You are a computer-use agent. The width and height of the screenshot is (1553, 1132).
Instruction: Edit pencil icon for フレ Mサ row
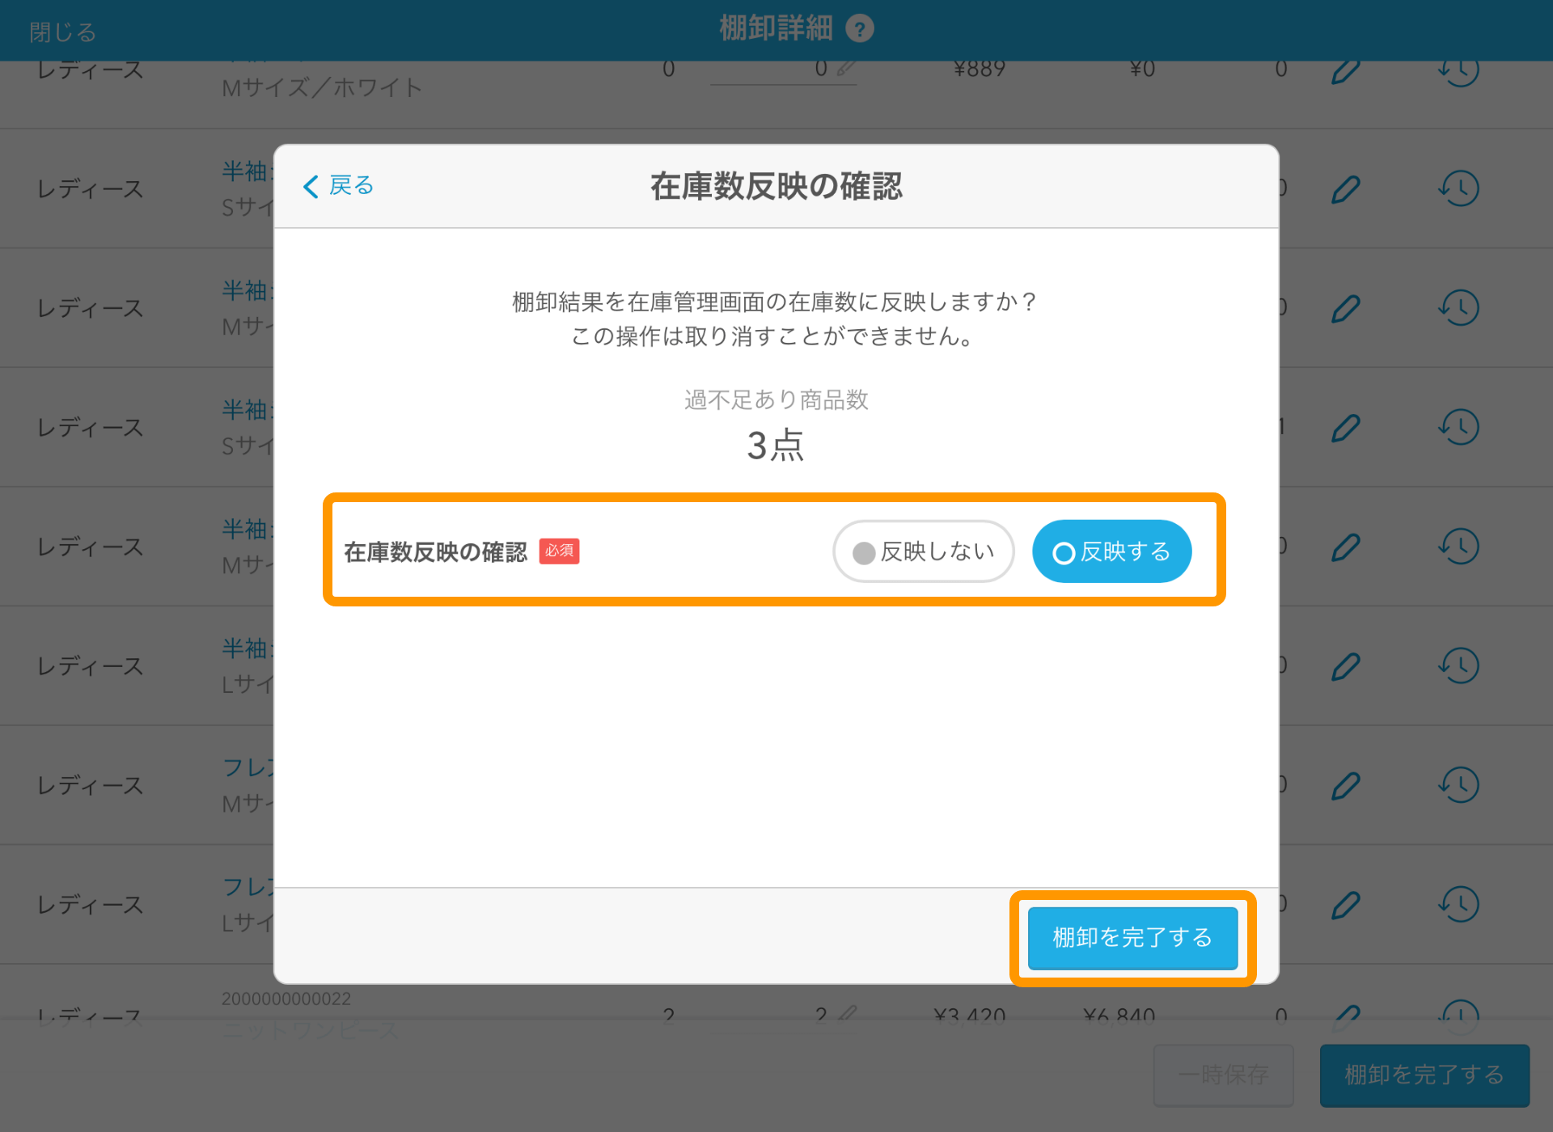(1346, 785)
